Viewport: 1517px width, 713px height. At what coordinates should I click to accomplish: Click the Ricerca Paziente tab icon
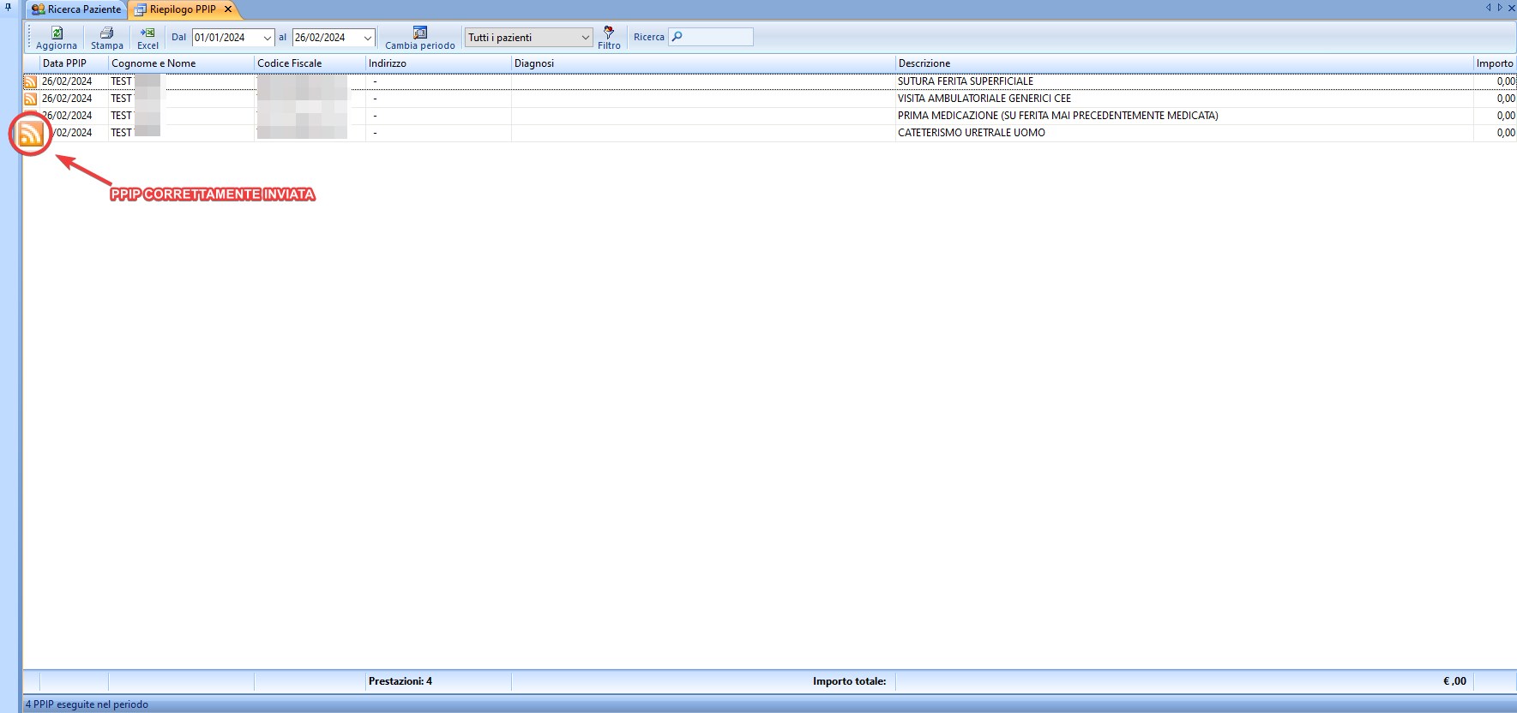tap(38, 9)
